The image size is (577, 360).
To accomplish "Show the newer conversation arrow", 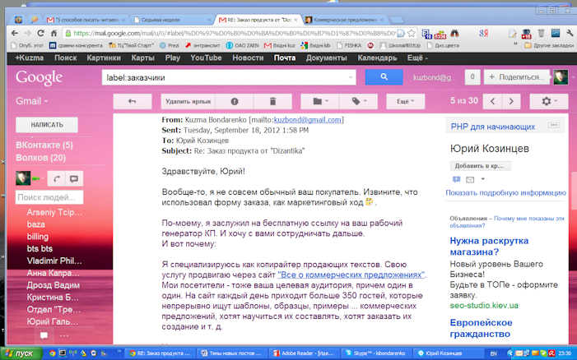I will coord(492,101).
